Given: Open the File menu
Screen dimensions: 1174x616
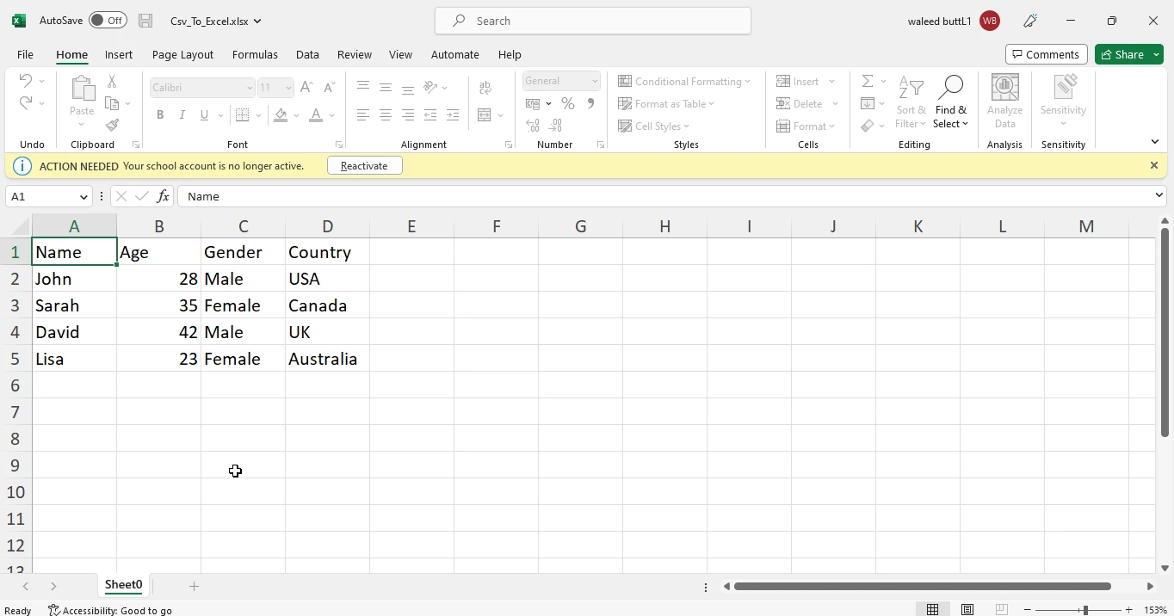Looking at the screenshot, I should 25,54.
